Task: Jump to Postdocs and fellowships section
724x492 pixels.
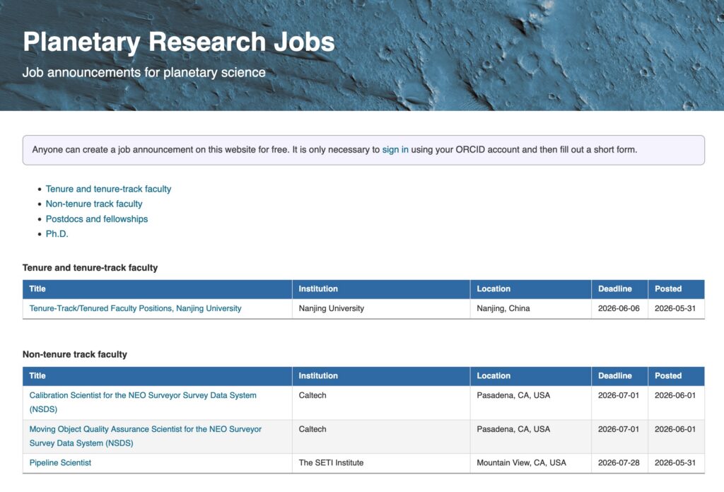Action: coord(96,218)
